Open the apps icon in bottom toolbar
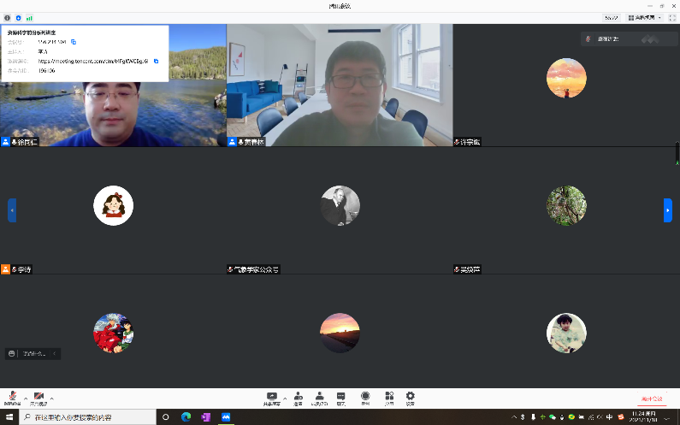 [x=388, y=398]
